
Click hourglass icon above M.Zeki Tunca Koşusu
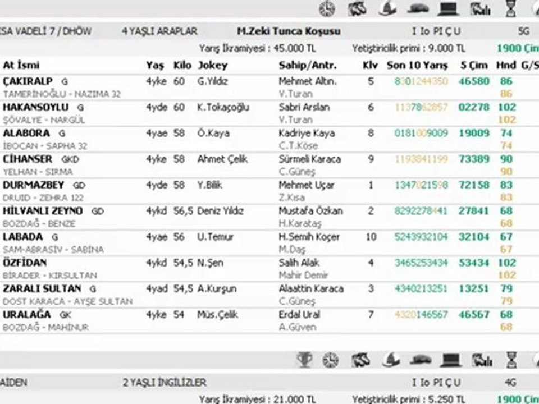click(511, 8)
